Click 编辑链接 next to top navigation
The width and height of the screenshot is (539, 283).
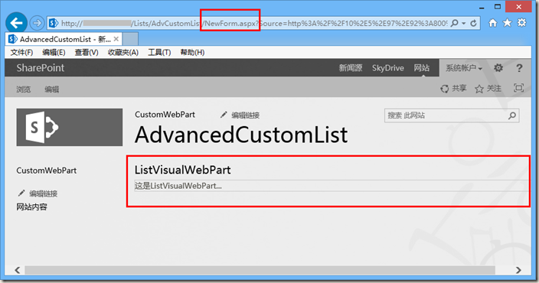pos(240,115)
